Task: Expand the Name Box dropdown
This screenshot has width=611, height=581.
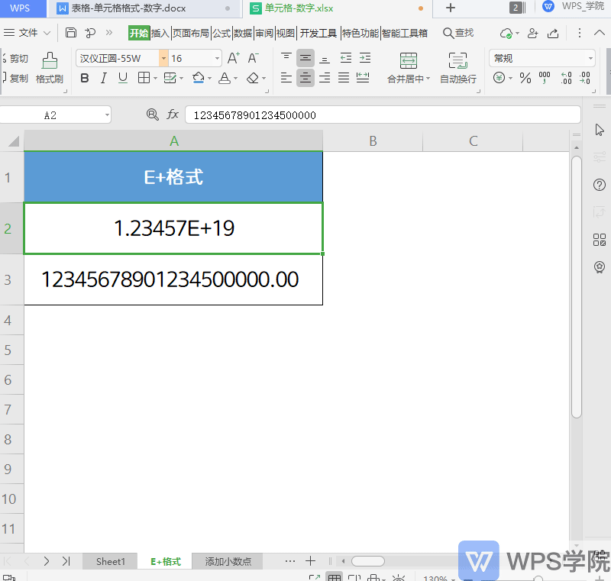Action: (107, 115)
